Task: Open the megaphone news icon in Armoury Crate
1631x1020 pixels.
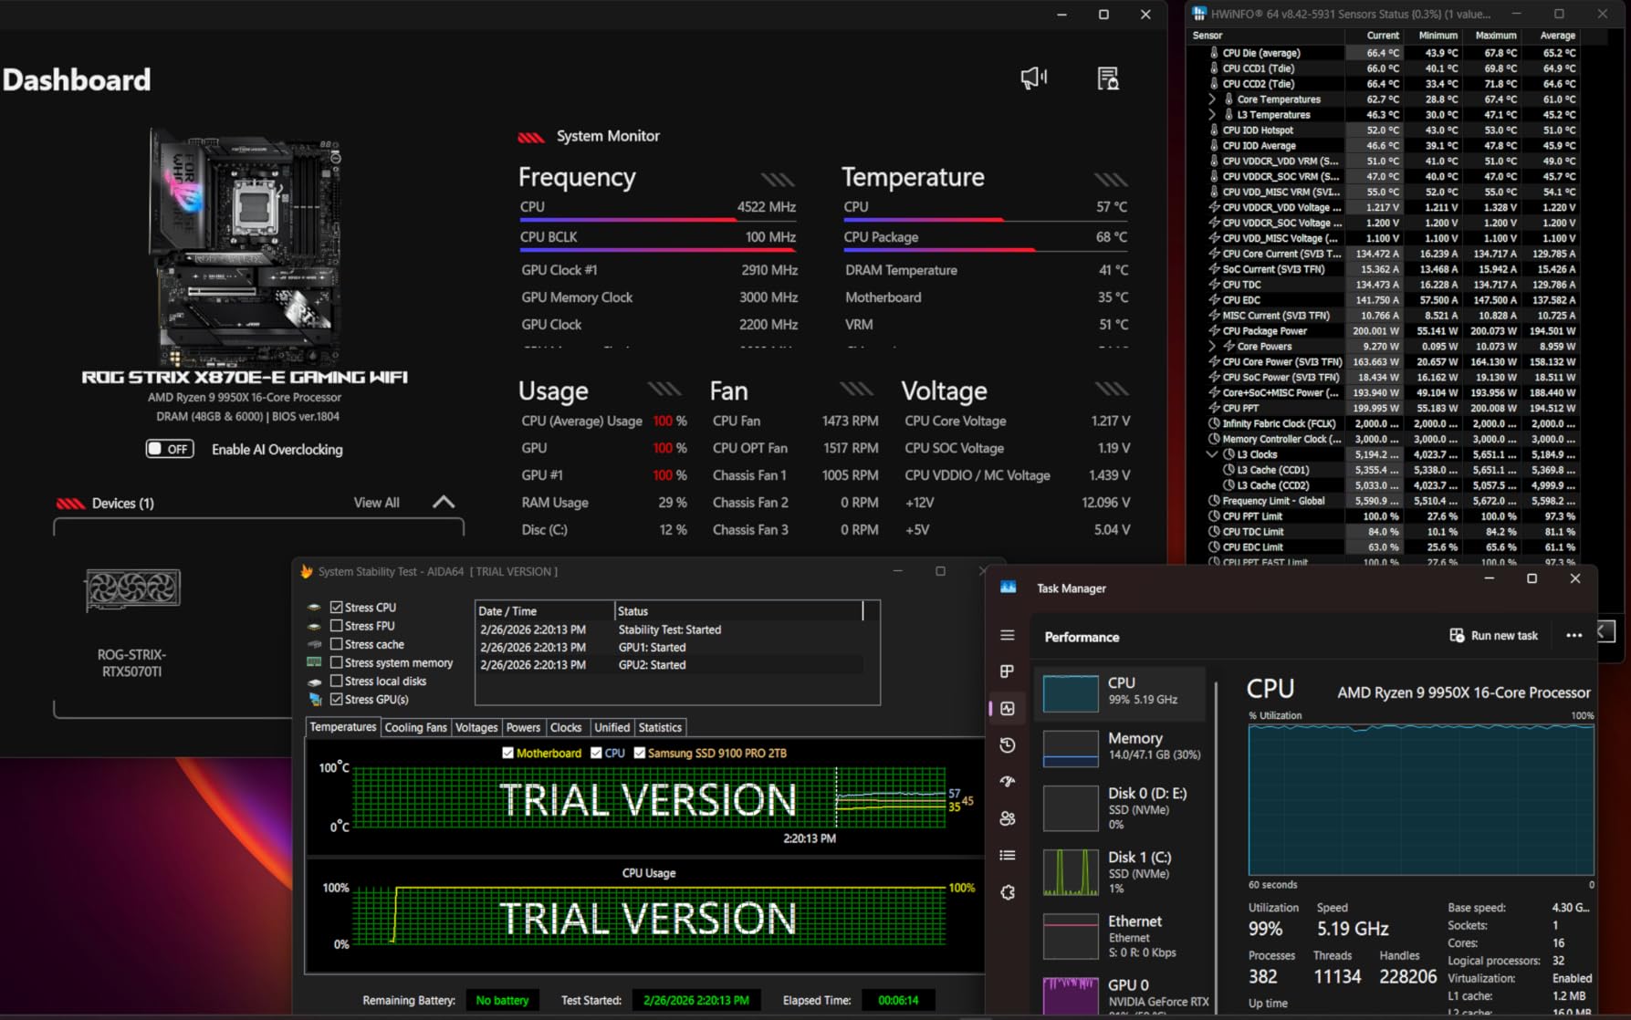Action: (1033, 78)
